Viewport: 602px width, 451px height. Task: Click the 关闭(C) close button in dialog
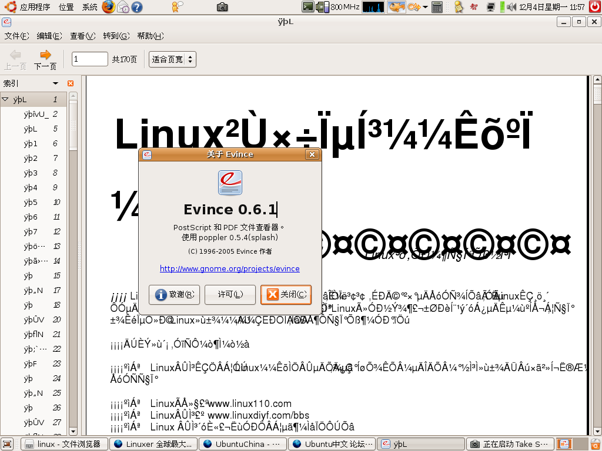pyautogui.click(x=286, y=295)
